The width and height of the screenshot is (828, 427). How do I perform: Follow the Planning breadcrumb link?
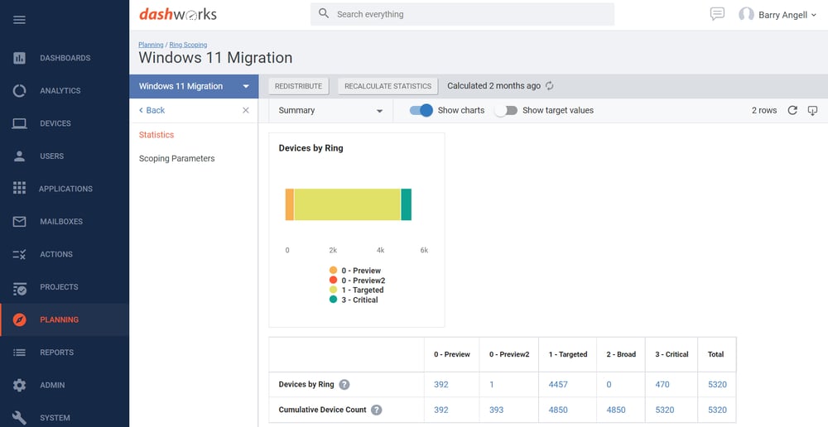151,45
